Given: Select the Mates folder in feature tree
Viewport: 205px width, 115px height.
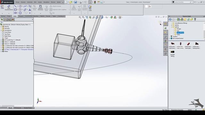Looking at the screenshot, I should click(6, 51).
